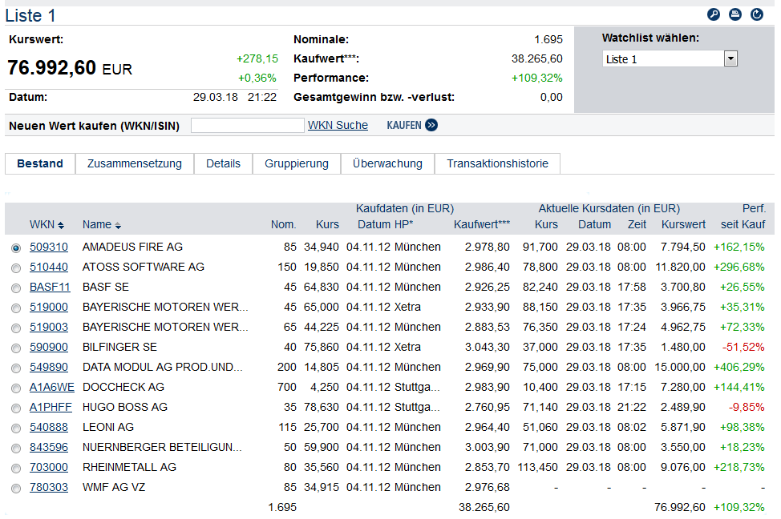Select the RHEINMETALL AG radio button
The width and height of the screenshot is (781, 519).
16,468
